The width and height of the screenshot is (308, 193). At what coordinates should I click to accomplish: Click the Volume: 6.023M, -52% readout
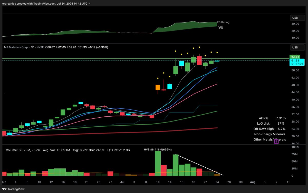coord(23,150)
